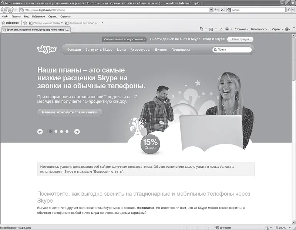Expand the address bar URL history dropdown
The height and width of the screenshot is (230, 296).
coord(211,10)
